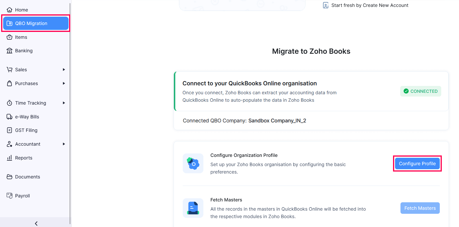
Task: Click the Documents folder icon
Action: 9,177
